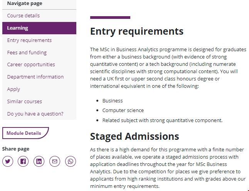Share page via WhatsApp
This screenshot has width=249, height=191.
71,161
